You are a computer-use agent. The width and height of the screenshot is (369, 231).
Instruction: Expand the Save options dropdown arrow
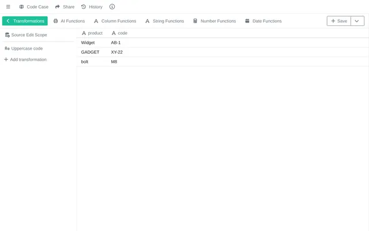(357, 21)
